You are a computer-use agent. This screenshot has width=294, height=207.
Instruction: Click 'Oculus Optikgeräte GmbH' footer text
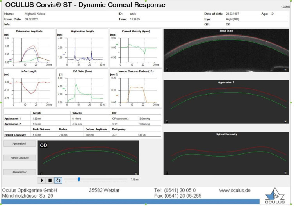point(30,191)
